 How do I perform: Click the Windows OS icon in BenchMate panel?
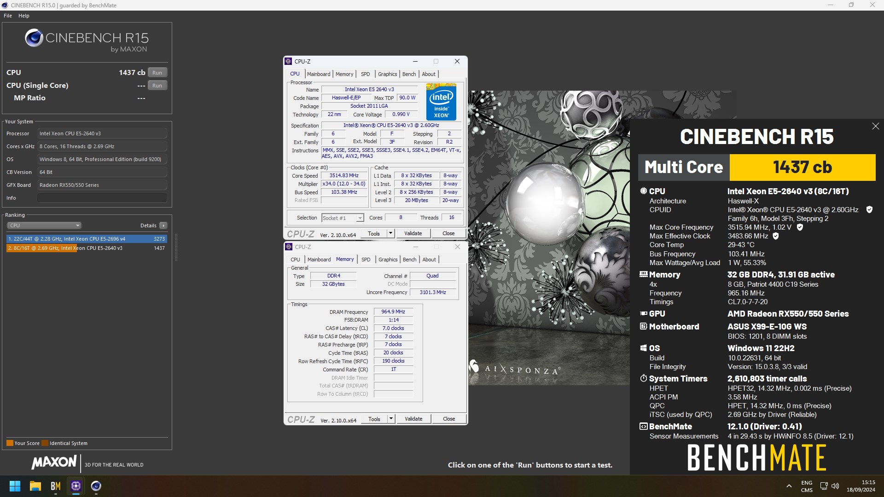(x=644, y=348)
